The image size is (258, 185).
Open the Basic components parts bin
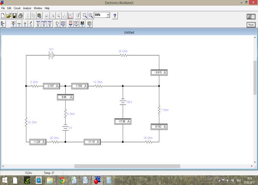pyautogui.click(x=19, y=24)
